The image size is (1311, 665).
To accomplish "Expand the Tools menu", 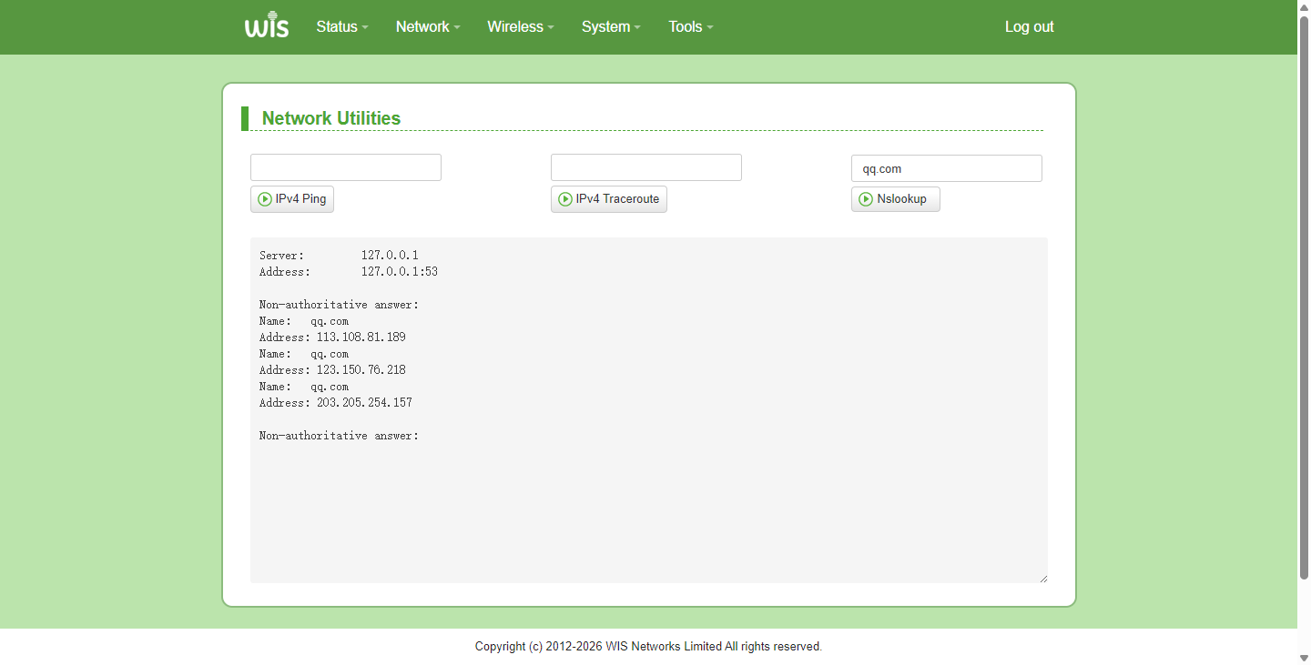I will click(x=691, y=27).
